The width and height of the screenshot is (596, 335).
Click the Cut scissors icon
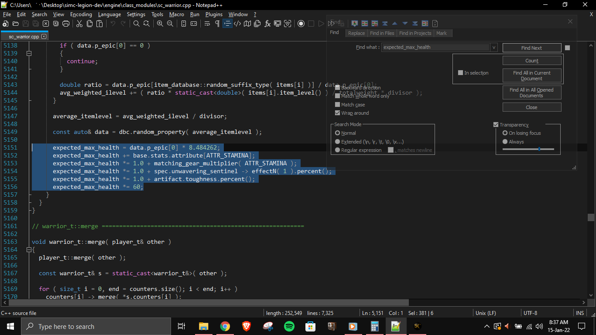(79, 24)
